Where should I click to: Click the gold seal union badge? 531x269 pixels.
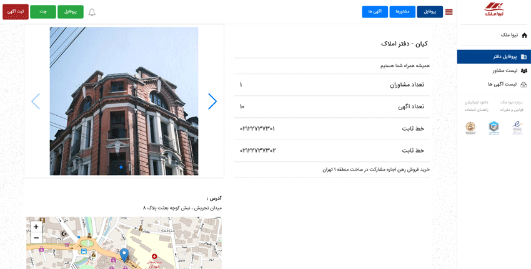[470, 128]
